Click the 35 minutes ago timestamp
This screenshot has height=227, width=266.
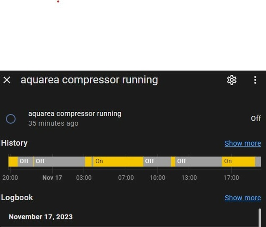tap(53, 124)
